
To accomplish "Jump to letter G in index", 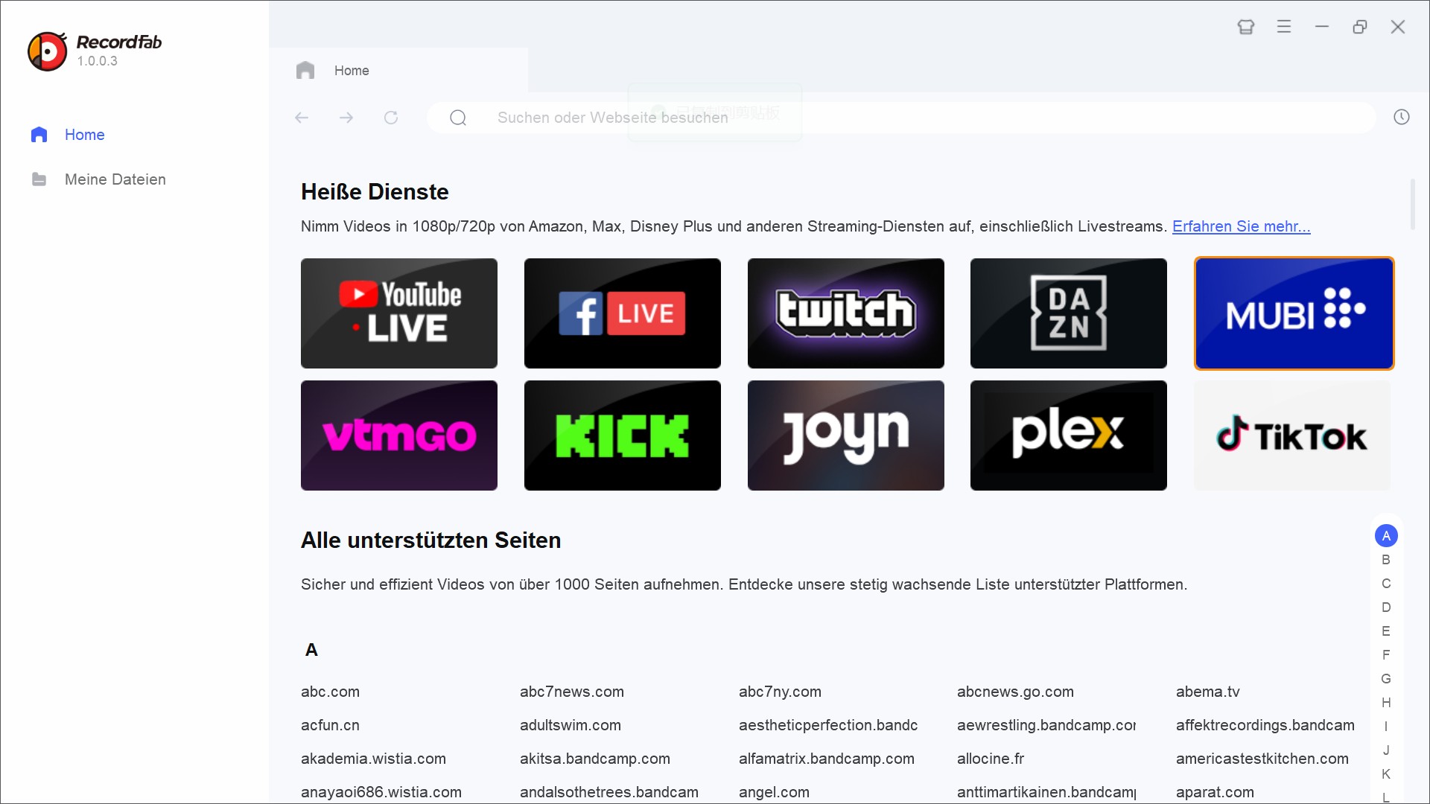I will coord(1386,679).
